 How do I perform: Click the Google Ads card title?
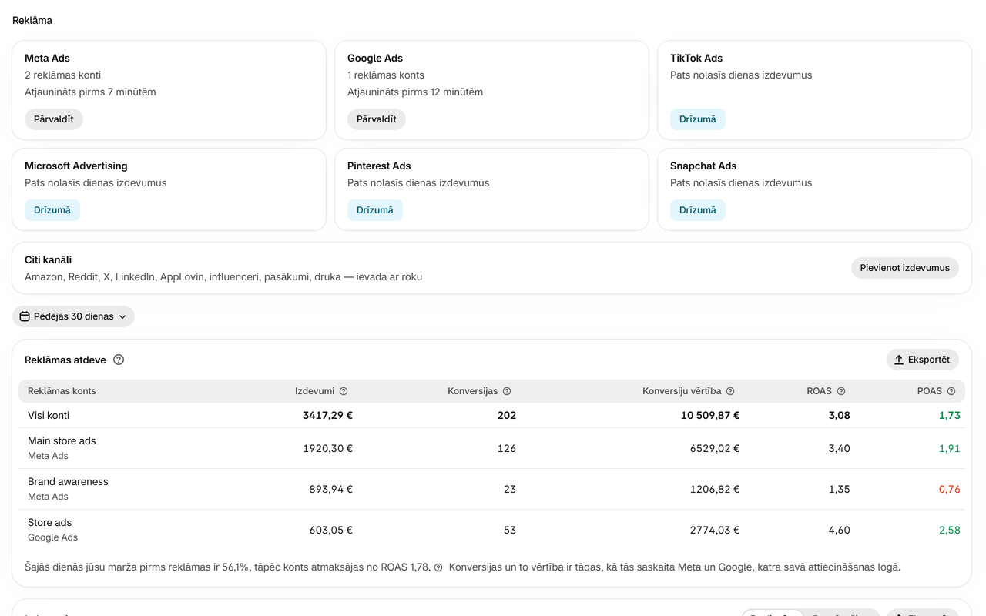pos(375,59)
